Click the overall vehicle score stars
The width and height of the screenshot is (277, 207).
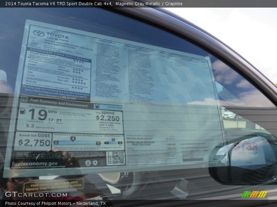(78, 62)
